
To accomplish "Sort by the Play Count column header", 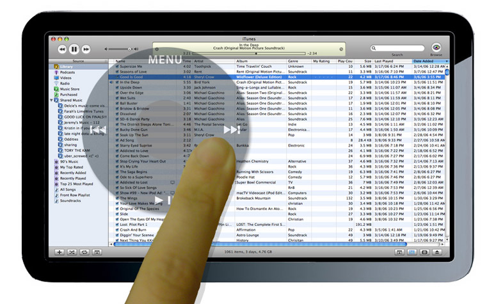I will [345, 61].
